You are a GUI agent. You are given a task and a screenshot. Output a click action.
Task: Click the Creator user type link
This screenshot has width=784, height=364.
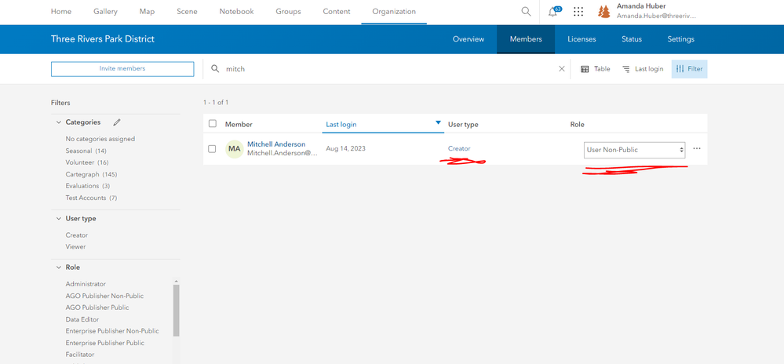click(459, 148)
